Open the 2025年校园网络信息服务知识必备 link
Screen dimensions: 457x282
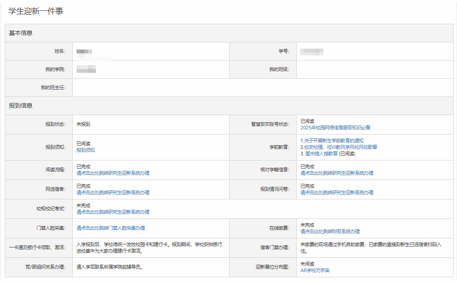(x=335, y=128)
